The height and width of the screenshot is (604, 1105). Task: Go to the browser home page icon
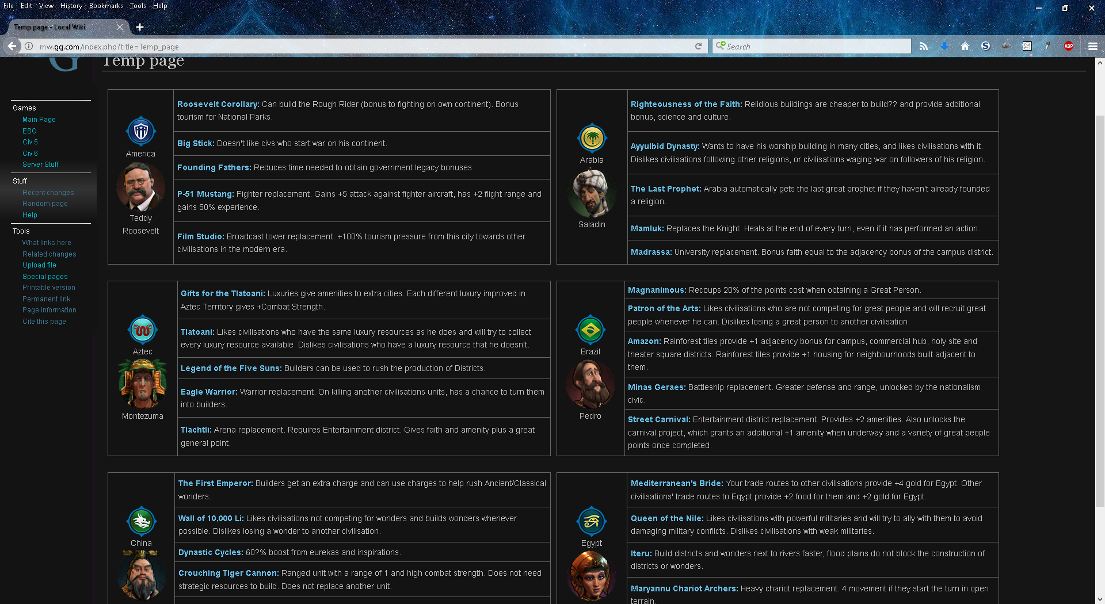965,47
